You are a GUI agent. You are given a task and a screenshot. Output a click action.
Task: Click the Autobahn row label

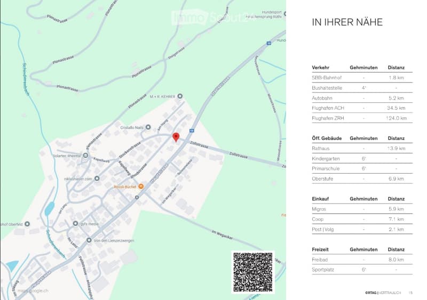click(322, 98)
